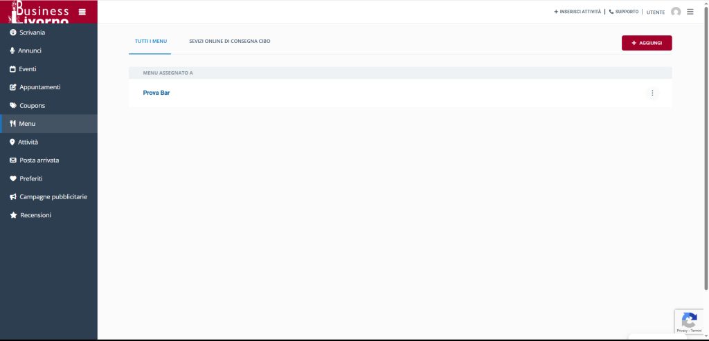The height and width of the screenshot is (341, 709).
Task: Open Attività location section
Action: pyautogui.click(x=28, y=142)
